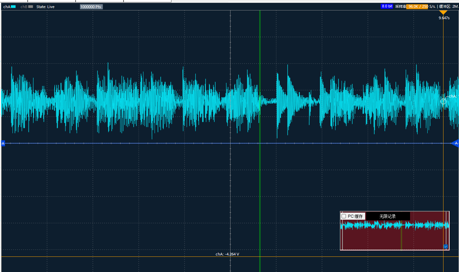Click the orange horizontal cursor at -4.264 V
The height and width of the screenshot is (272, 459).
[135, 257]
